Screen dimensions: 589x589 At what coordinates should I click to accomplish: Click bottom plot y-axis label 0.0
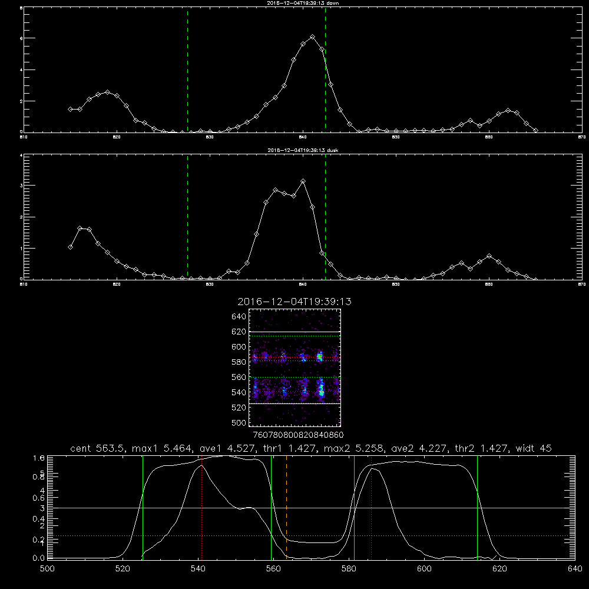point(39,558)
